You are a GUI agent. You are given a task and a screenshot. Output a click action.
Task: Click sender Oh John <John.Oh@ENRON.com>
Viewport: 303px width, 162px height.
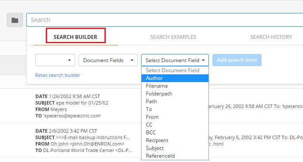87,144
